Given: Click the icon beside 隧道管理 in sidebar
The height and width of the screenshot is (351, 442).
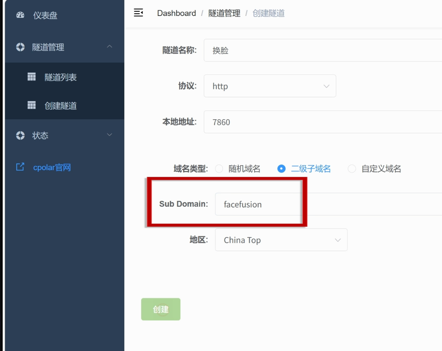Looking at the screenshot, I should pos(20,47).
